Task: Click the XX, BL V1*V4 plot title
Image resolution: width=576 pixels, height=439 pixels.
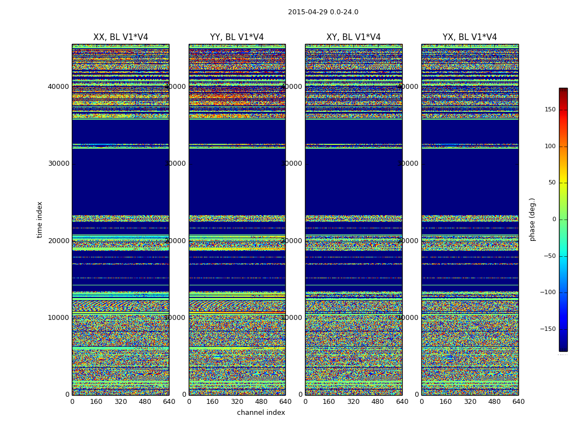Action: (120, 37)
